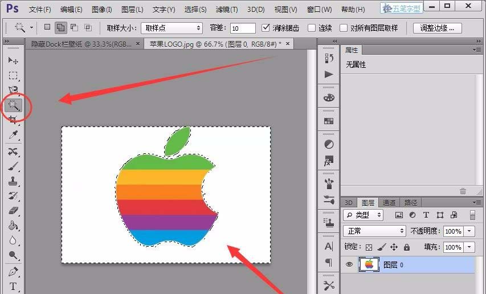Open the 属性 panel flyout menu
Screen dimensions: 486x294
click(x=477, y=50)
